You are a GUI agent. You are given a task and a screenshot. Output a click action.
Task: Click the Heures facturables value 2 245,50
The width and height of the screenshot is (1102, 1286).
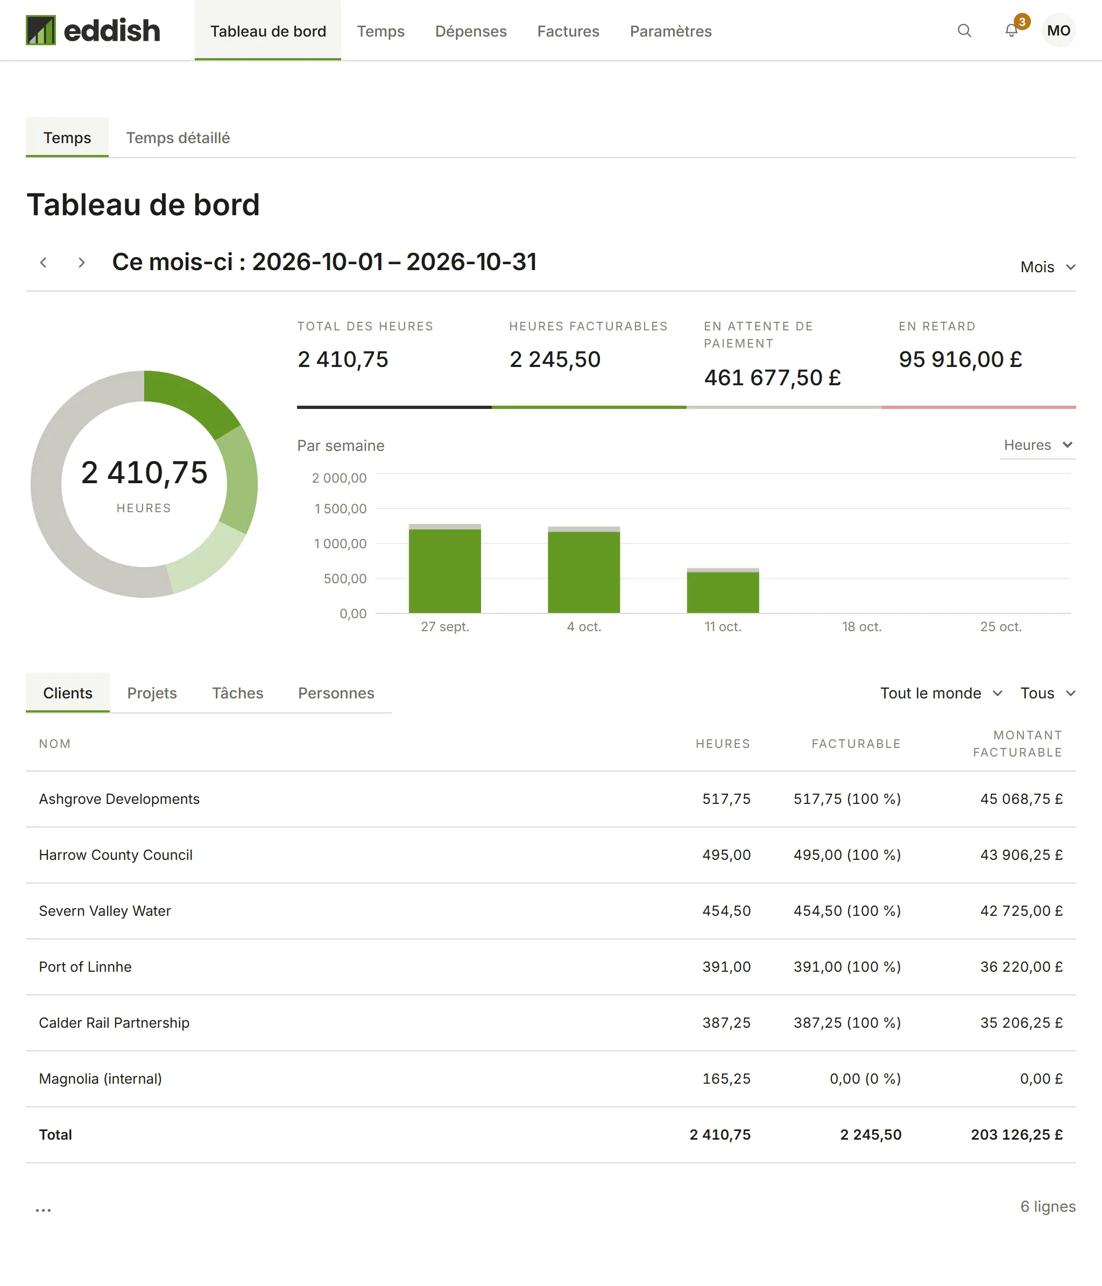point(555,359)
